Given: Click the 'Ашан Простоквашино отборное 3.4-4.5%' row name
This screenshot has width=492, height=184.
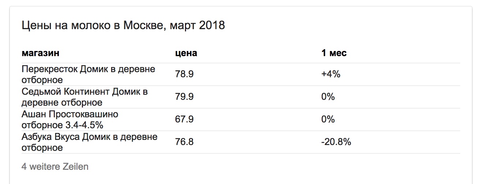Looking at the screenshot, I should [x=70, y=120].
